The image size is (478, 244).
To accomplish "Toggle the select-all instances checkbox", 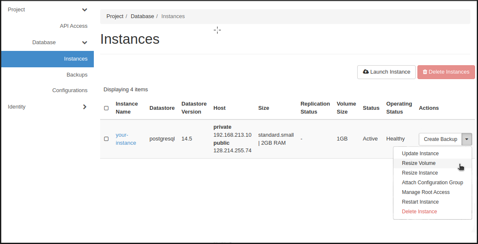I will tap(106, 108).
